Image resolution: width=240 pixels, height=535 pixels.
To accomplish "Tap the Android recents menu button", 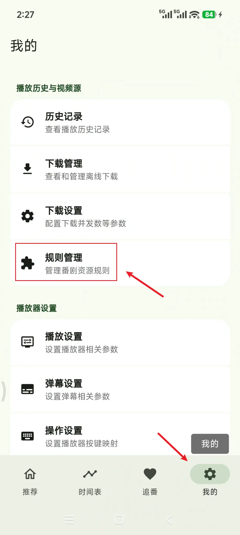I will pos(69,519).
